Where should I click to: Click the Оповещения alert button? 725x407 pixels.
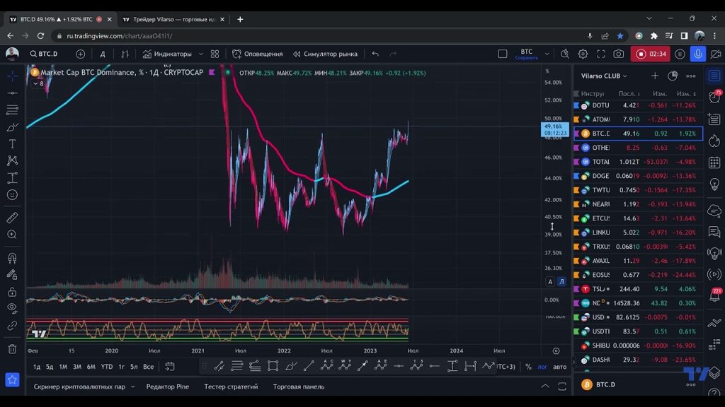click(x=258, y=54)
